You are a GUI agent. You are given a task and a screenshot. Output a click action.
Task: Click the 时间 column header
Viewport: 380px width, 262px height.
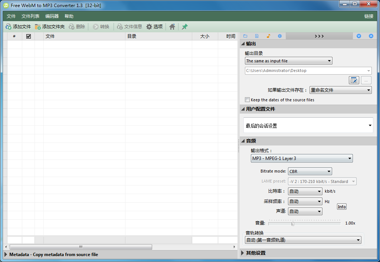pyautogui.click(x=227, y=36)
